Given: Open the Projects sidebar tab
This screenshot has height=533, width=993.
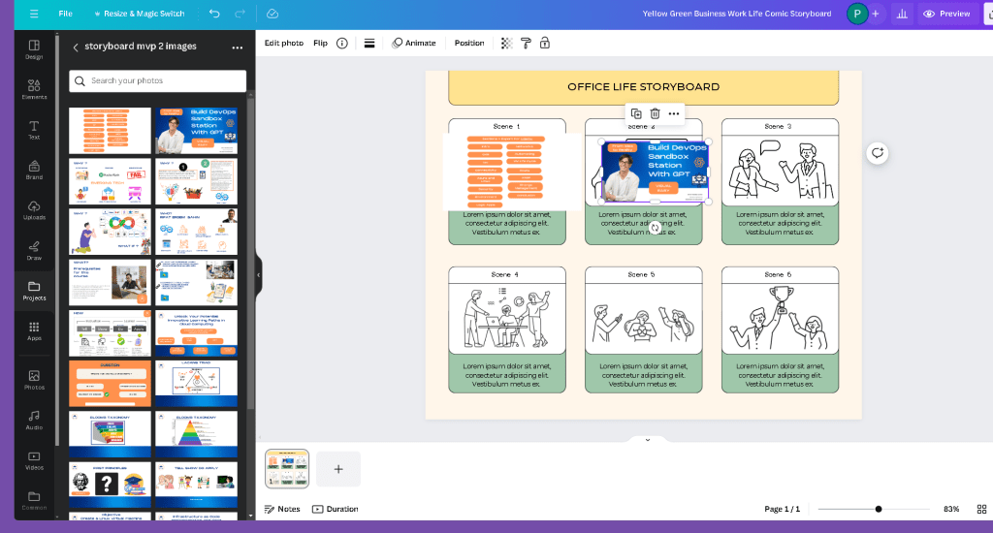Looking at the screenshot, I should click(34, 291).
